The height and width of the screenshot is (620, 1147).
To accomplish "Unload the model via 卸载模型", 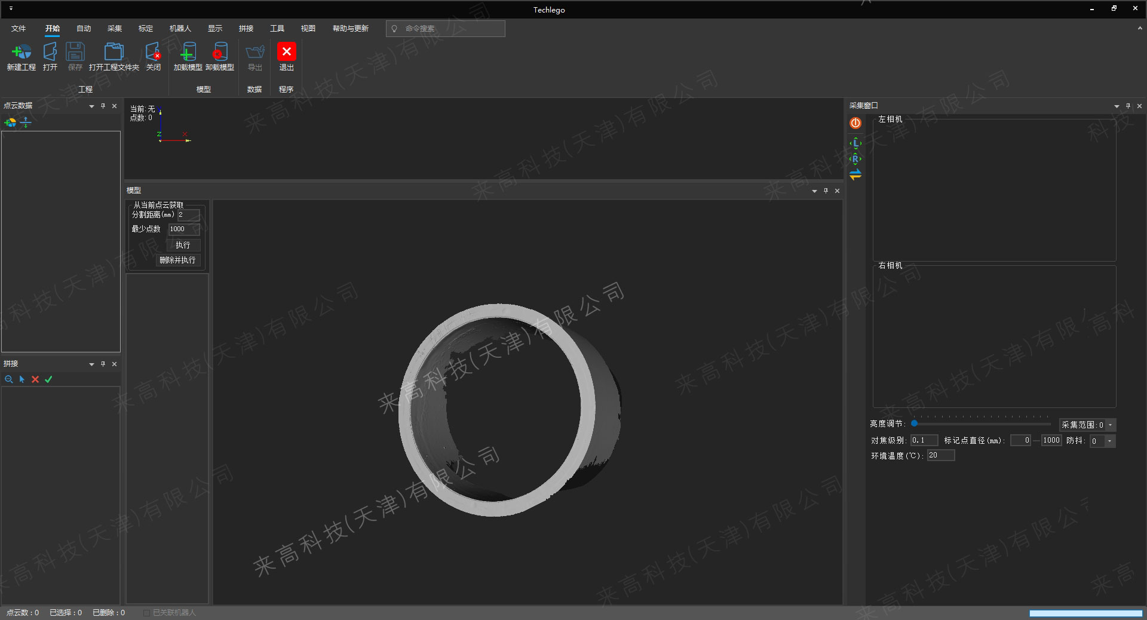I will 219,53.
